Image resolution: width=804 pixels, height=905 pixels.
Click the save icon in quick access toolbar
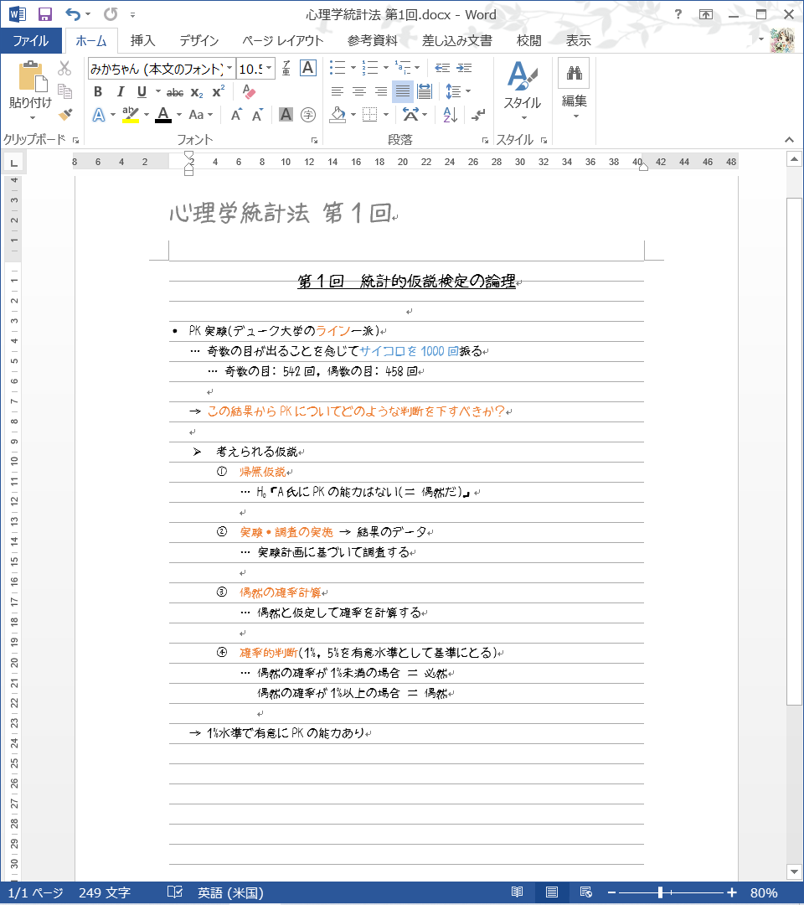[x=45, y=14]
